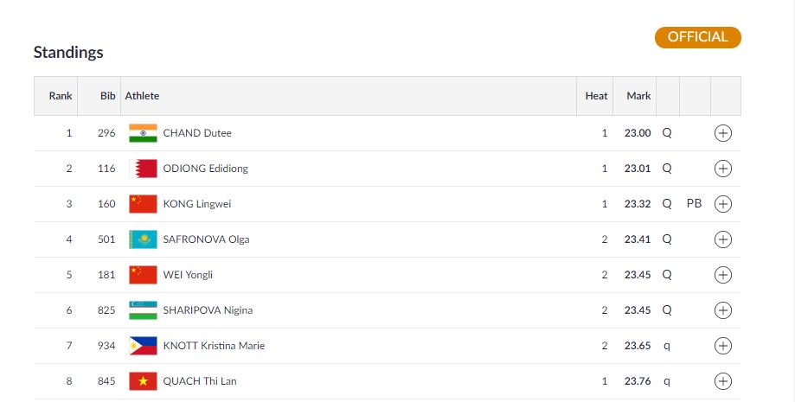795x402 pixels.
Task: Click the India flag icon
Action: (143, 133)
